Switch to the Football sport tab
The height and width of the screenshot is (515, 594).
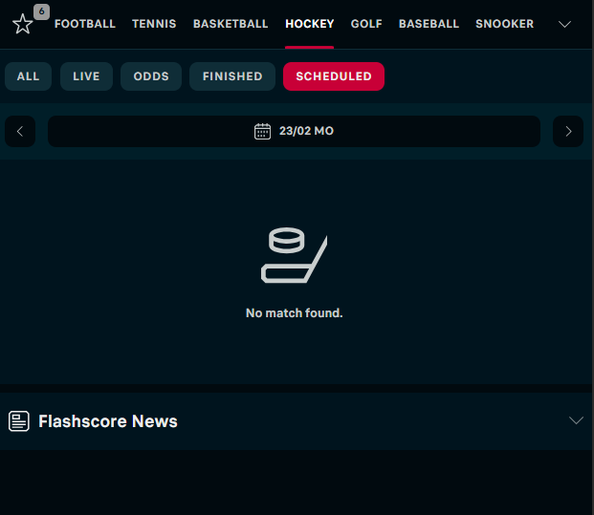[x=85, y=24]
